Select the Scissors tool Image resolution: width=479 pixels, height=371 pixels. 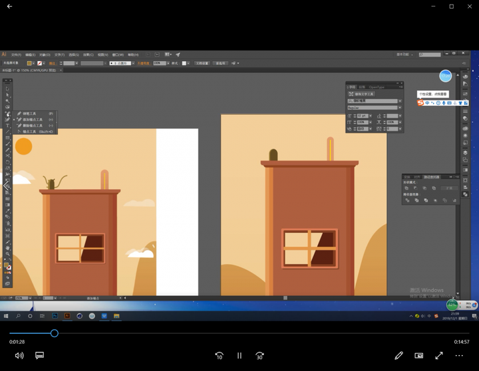(7, 156)
